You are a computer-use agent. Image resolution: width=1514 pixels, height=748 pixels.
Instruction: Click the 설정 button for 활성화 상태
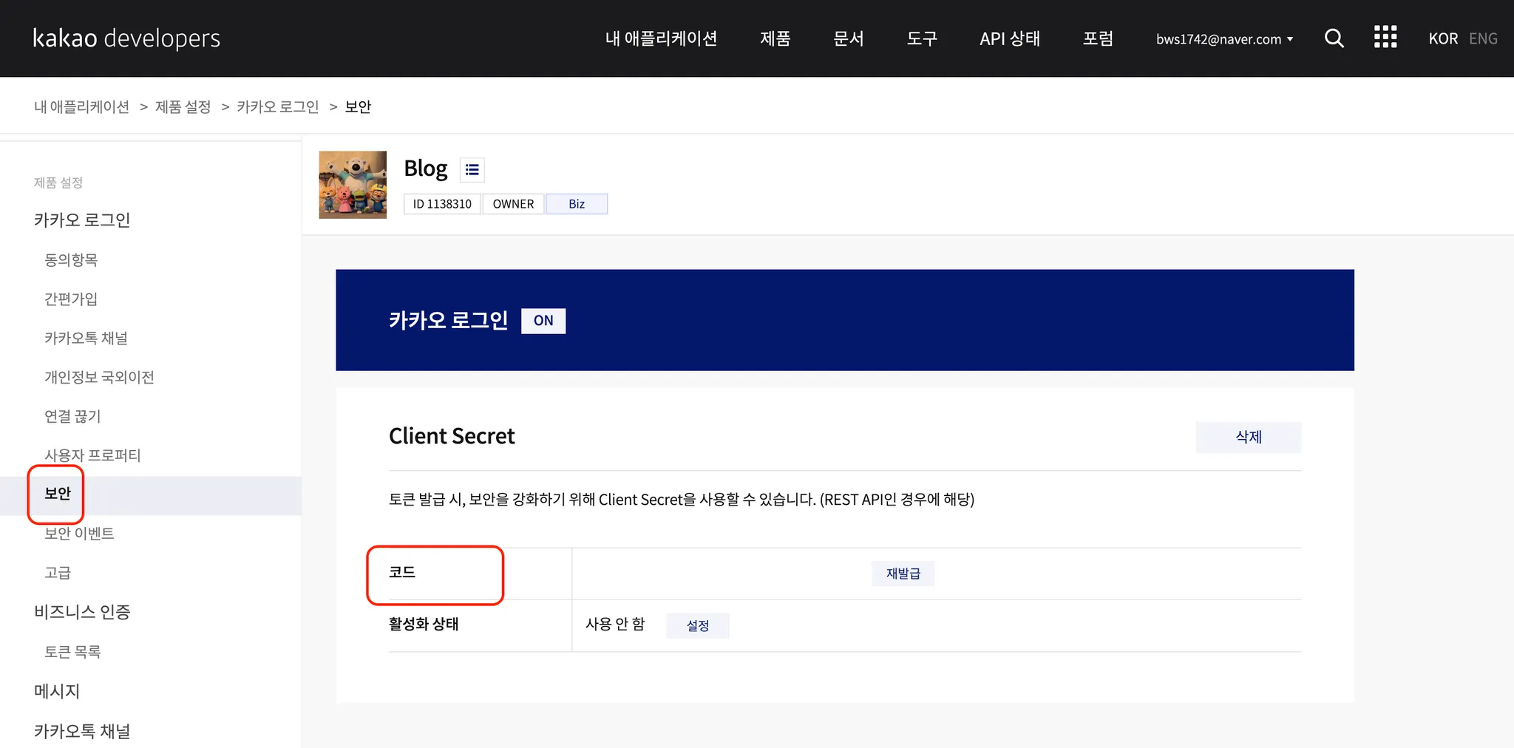coord(698,625)
